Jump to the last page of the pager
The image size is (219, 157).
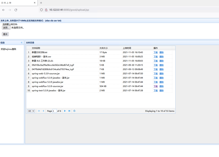coord(69,111)
